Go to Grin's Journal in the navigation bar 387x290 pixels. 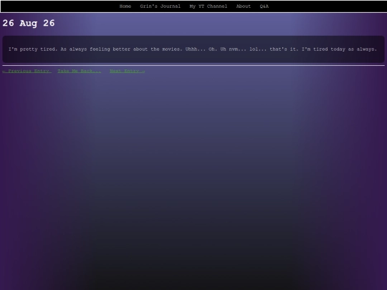click(x=161, y=6)
